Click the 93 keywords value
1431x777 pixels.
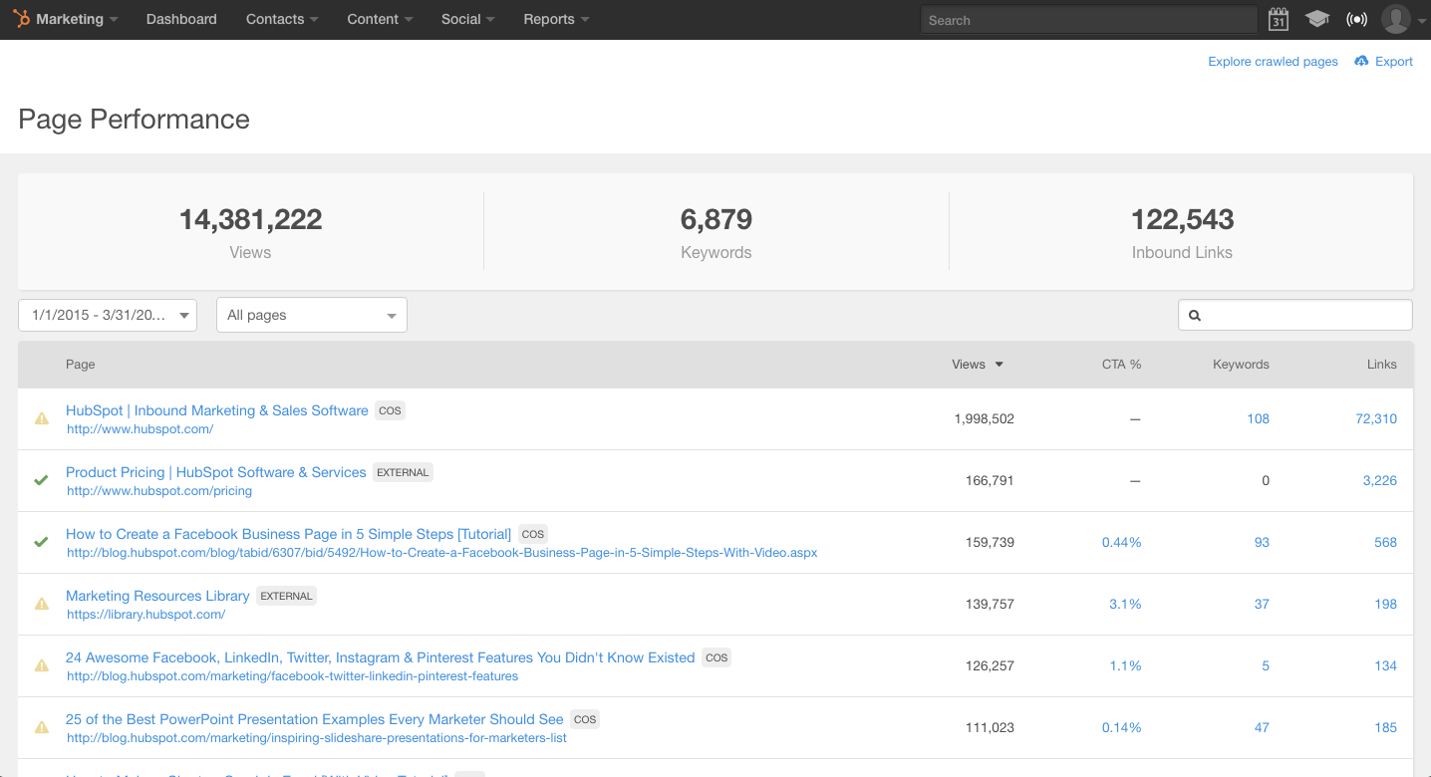(x=1262, y=542)
